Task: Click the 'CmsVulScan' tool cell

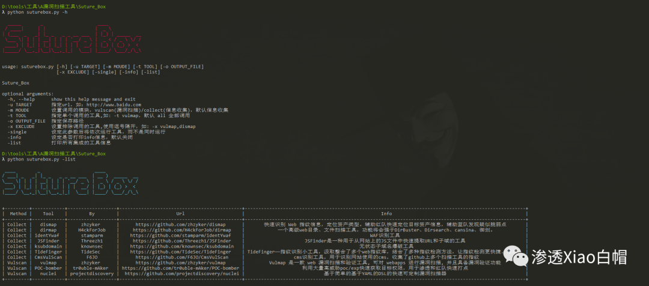Action: [x=49, y=257]
